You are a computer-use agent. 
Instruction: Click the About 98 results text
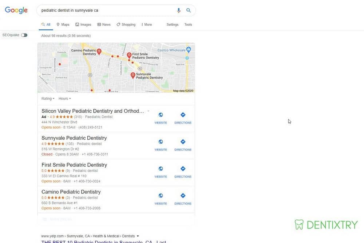coord(66,36)
